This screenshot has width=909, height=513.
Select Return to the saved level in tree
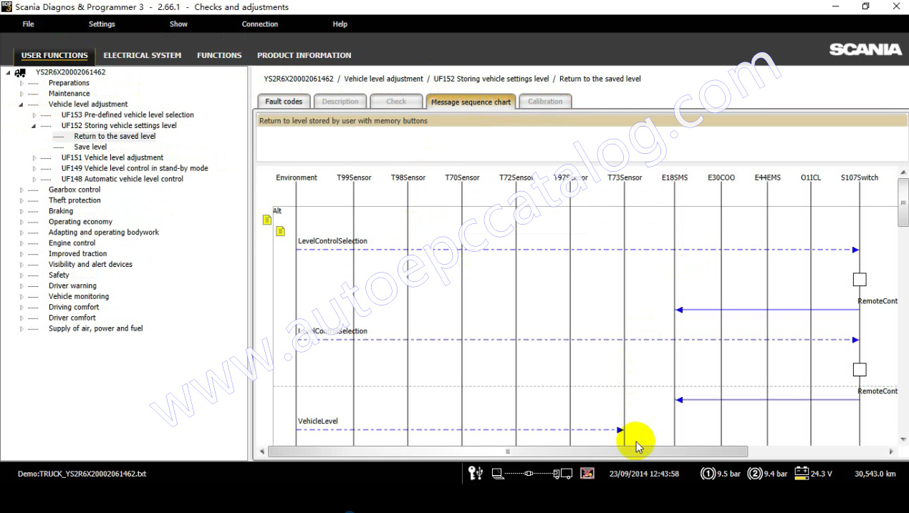115,136
